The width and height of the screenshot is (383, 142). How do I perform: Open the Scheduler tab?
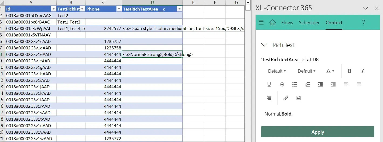tap(309, 23)
